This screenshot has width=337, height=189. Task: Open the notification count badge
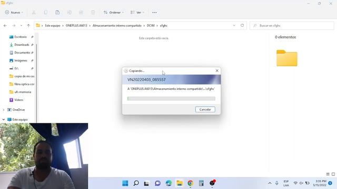point(330,183)
